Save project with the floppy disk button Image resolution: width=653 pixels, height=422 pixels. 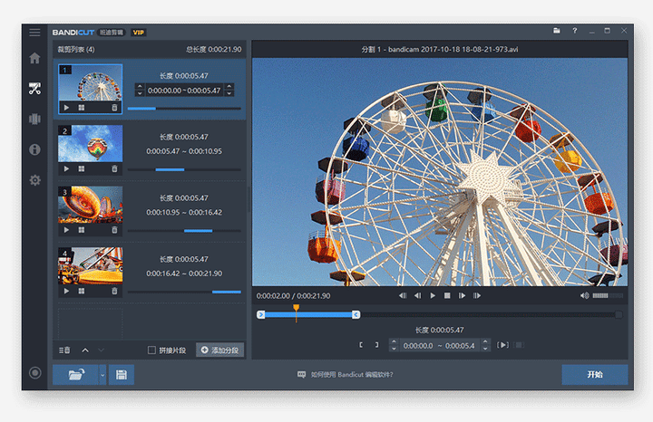[x=122, y=375]
